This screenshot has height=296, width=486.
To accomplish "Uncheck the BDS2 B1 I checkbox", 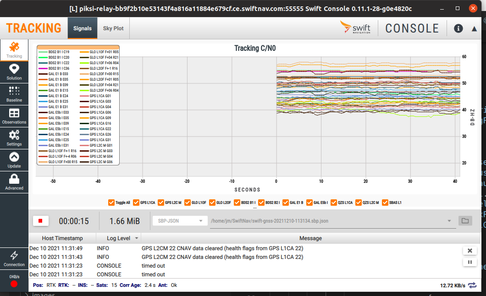I will [x=237, y=203].
